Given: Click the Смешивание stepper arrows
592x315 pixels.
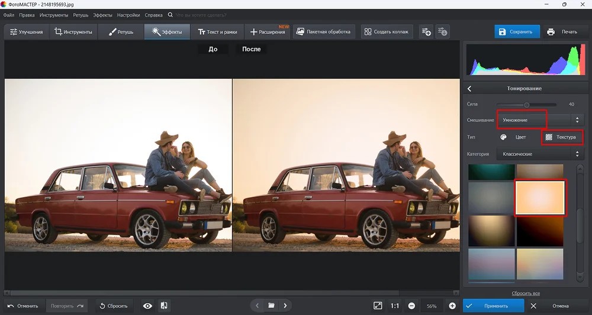Looking at the screenshot, I should [x=577, y=120].
